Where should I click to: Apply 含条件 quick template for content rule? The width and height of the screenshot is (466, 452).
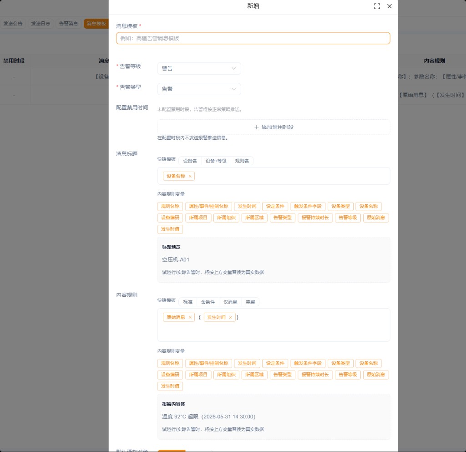click(208, 302)
